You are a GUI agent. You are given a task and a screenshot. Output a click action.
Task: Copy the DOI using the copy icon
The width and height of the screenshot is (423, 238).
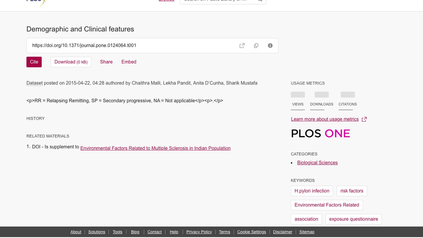pyautogui.click(x=256, y=46)
